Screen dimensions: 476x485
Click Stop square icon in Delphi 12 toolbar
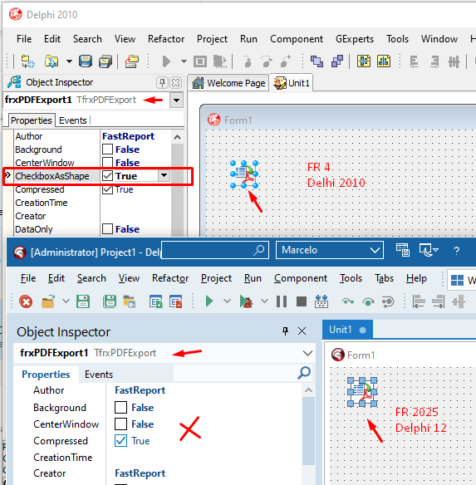(302, 301)
